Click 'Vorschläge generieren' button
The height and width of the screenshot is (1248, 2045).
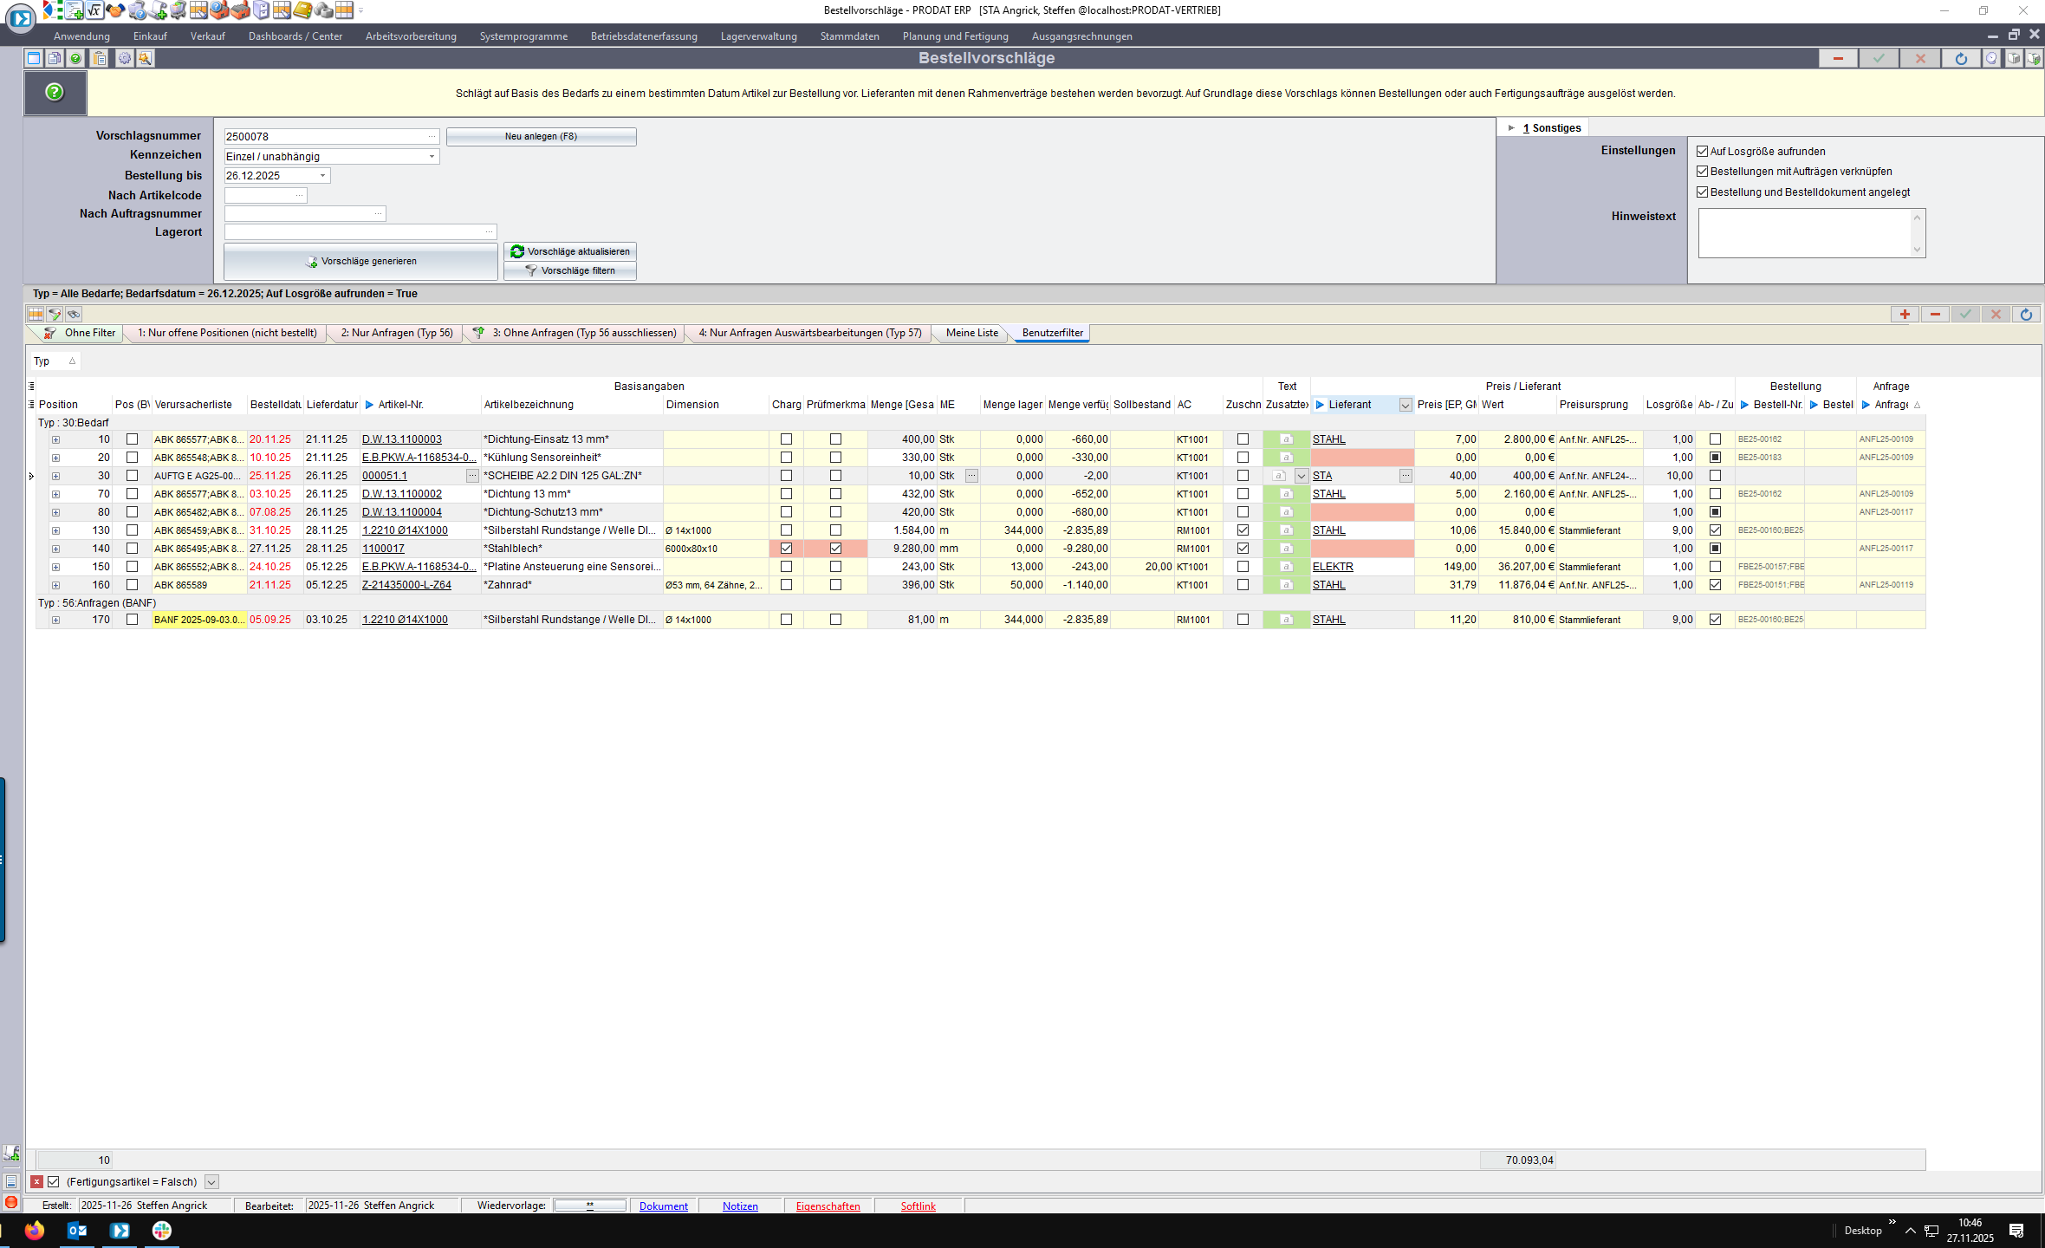360,261
